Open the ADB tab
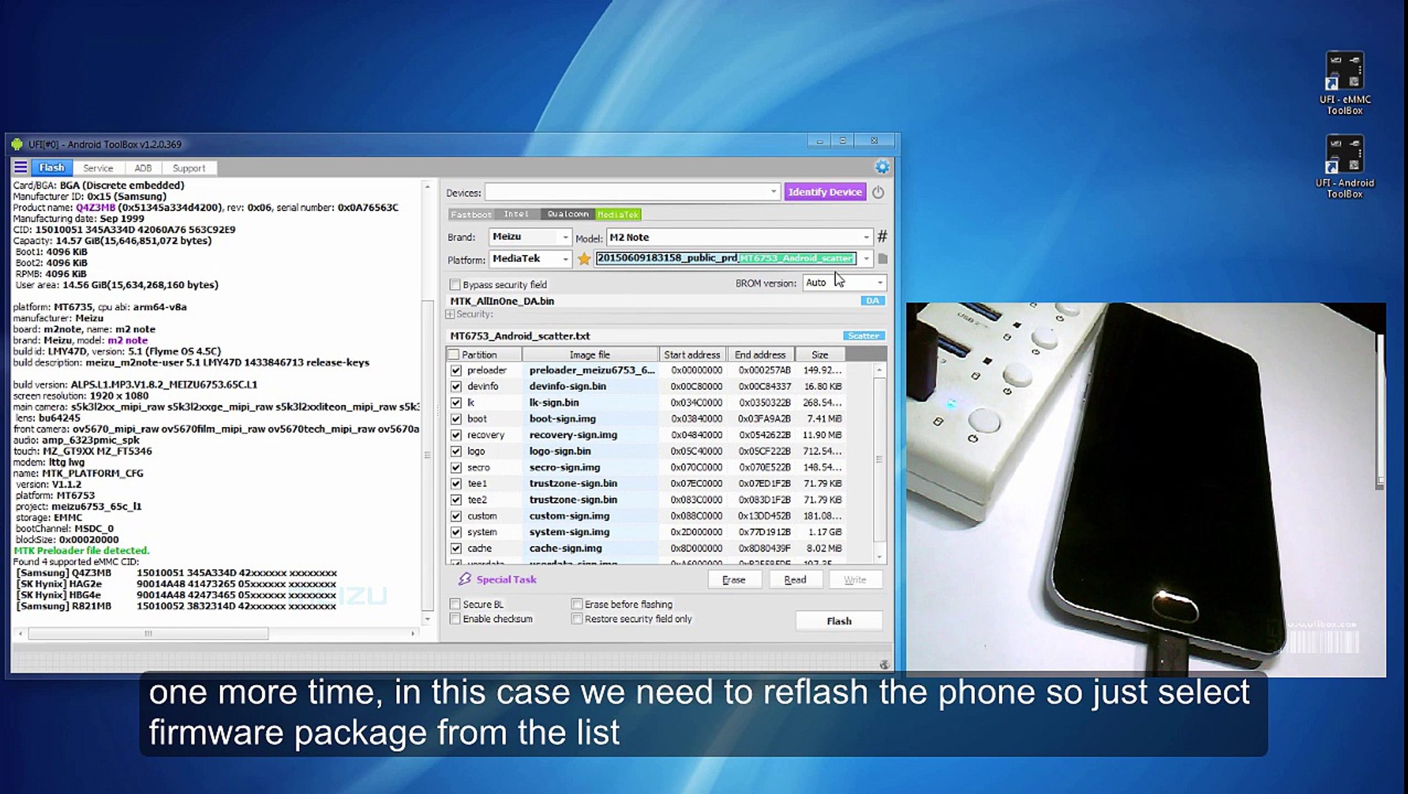Screen dimensions: 1408x794 143,168
